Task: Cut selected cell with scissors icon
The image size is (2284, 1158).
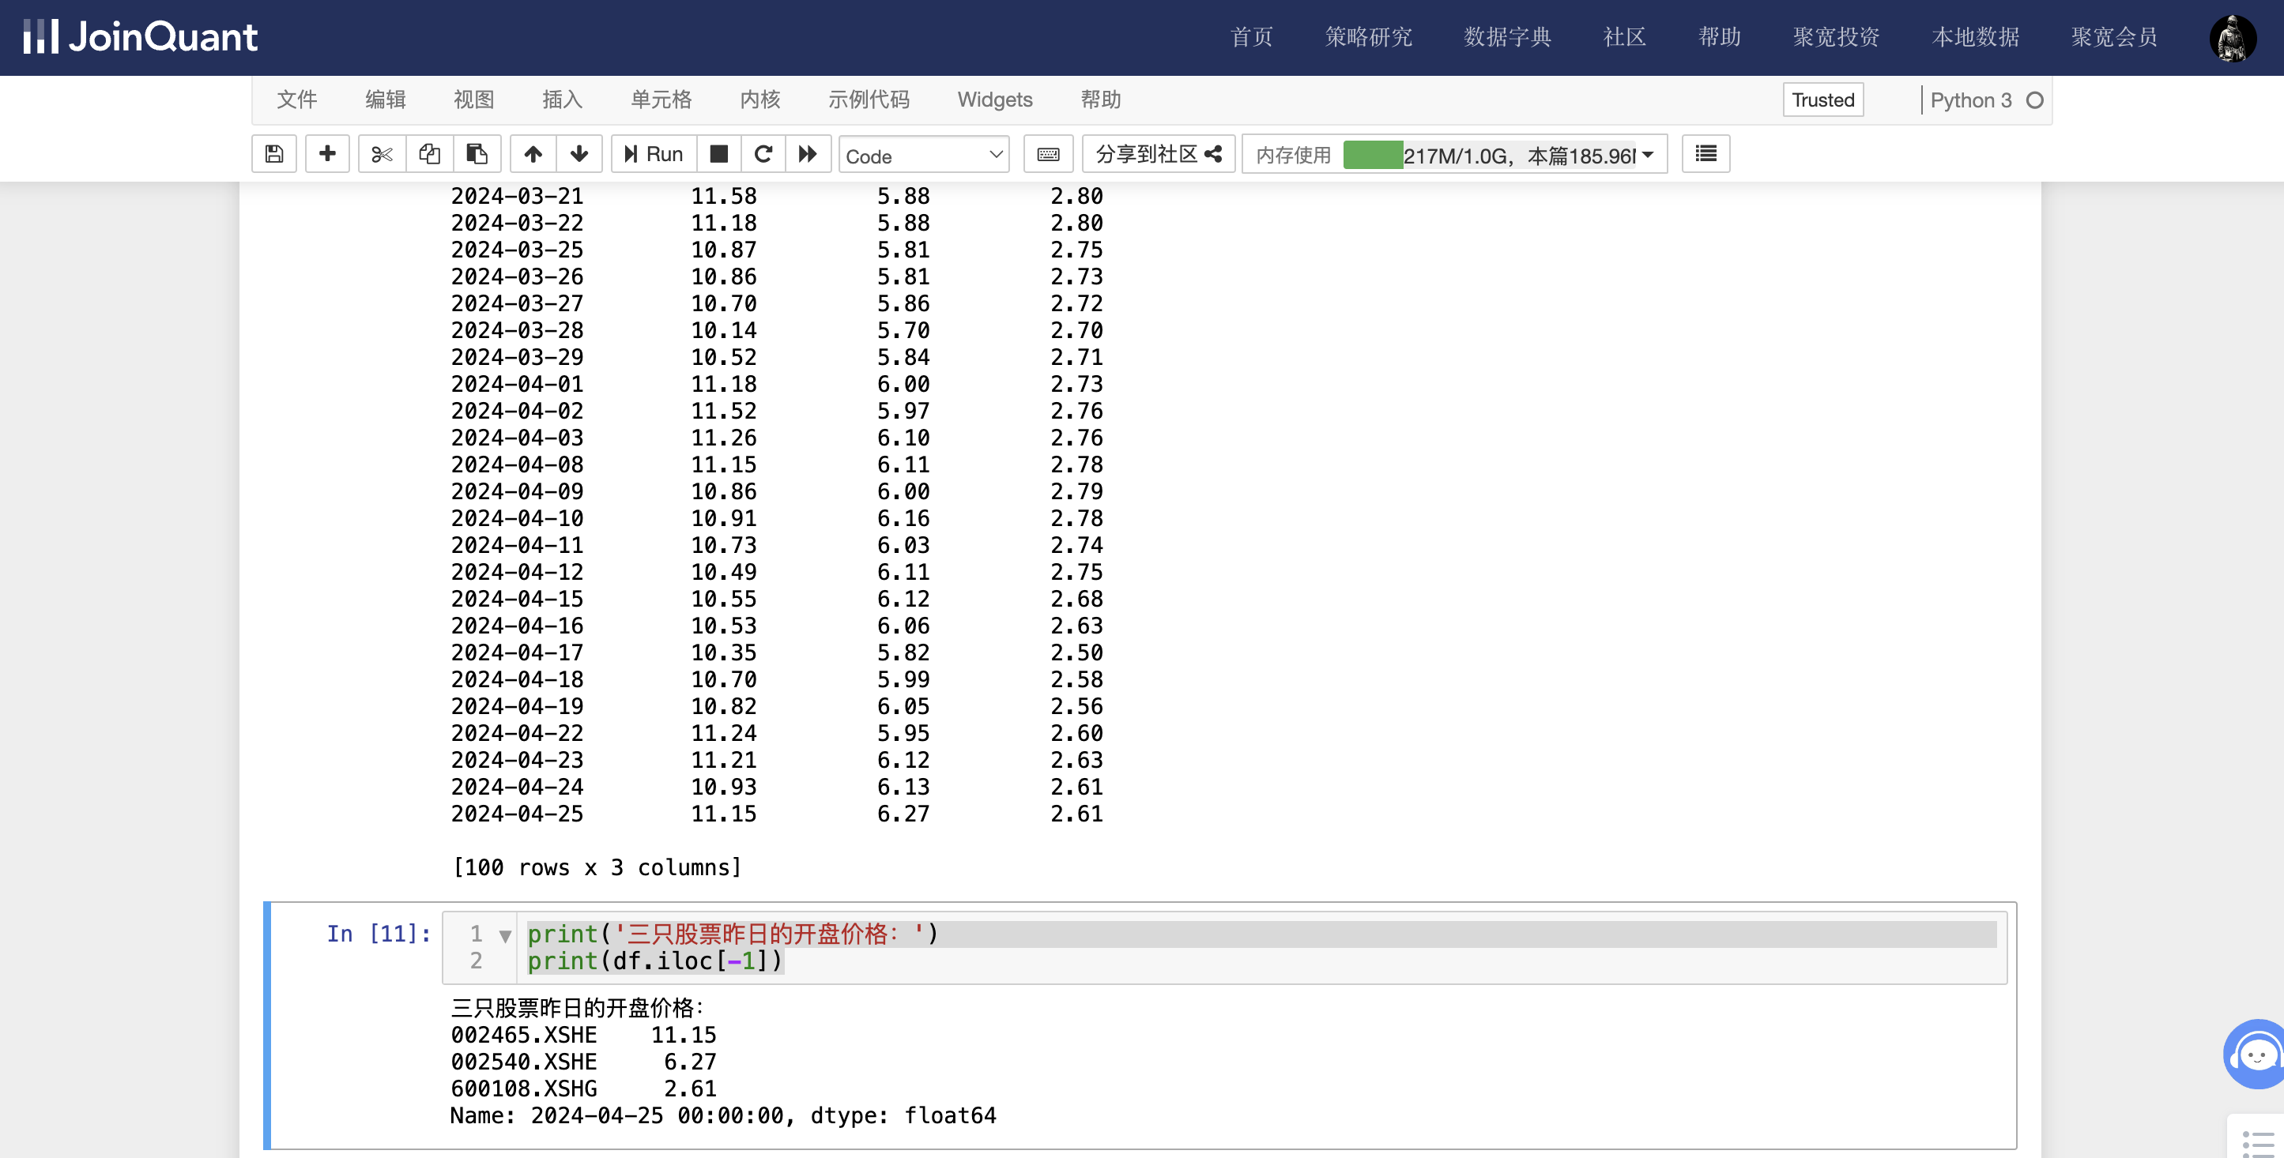Action: click(x=383, y=154)
